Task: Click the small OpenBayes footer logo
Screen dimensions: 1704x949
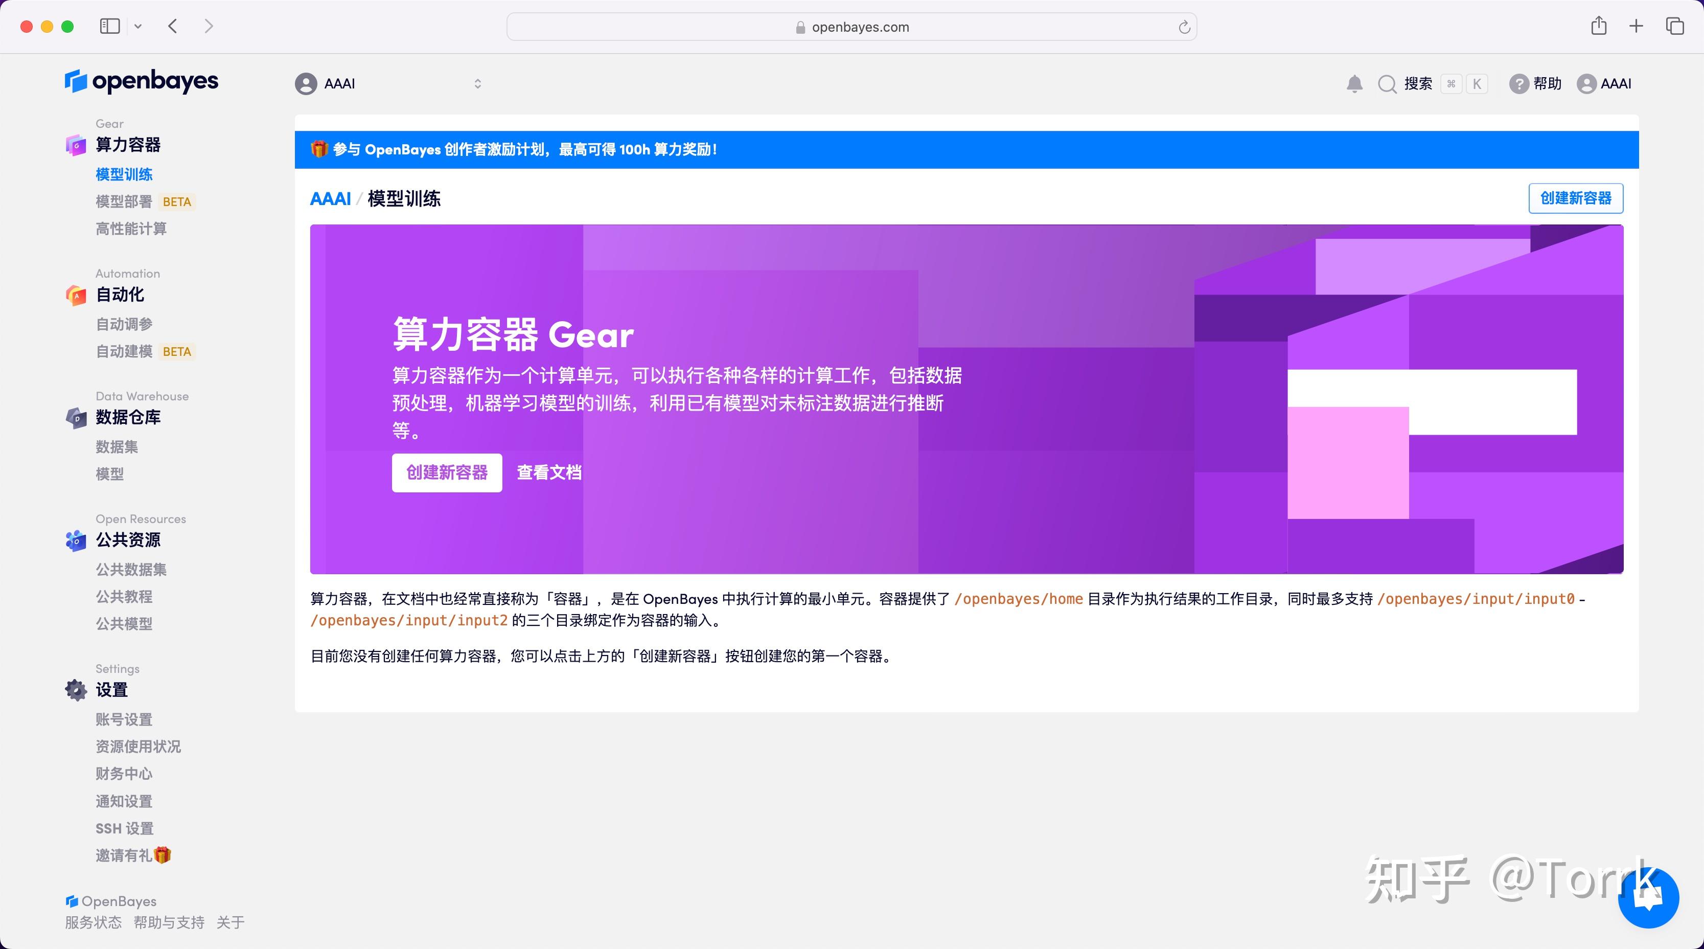Action: 72,901
